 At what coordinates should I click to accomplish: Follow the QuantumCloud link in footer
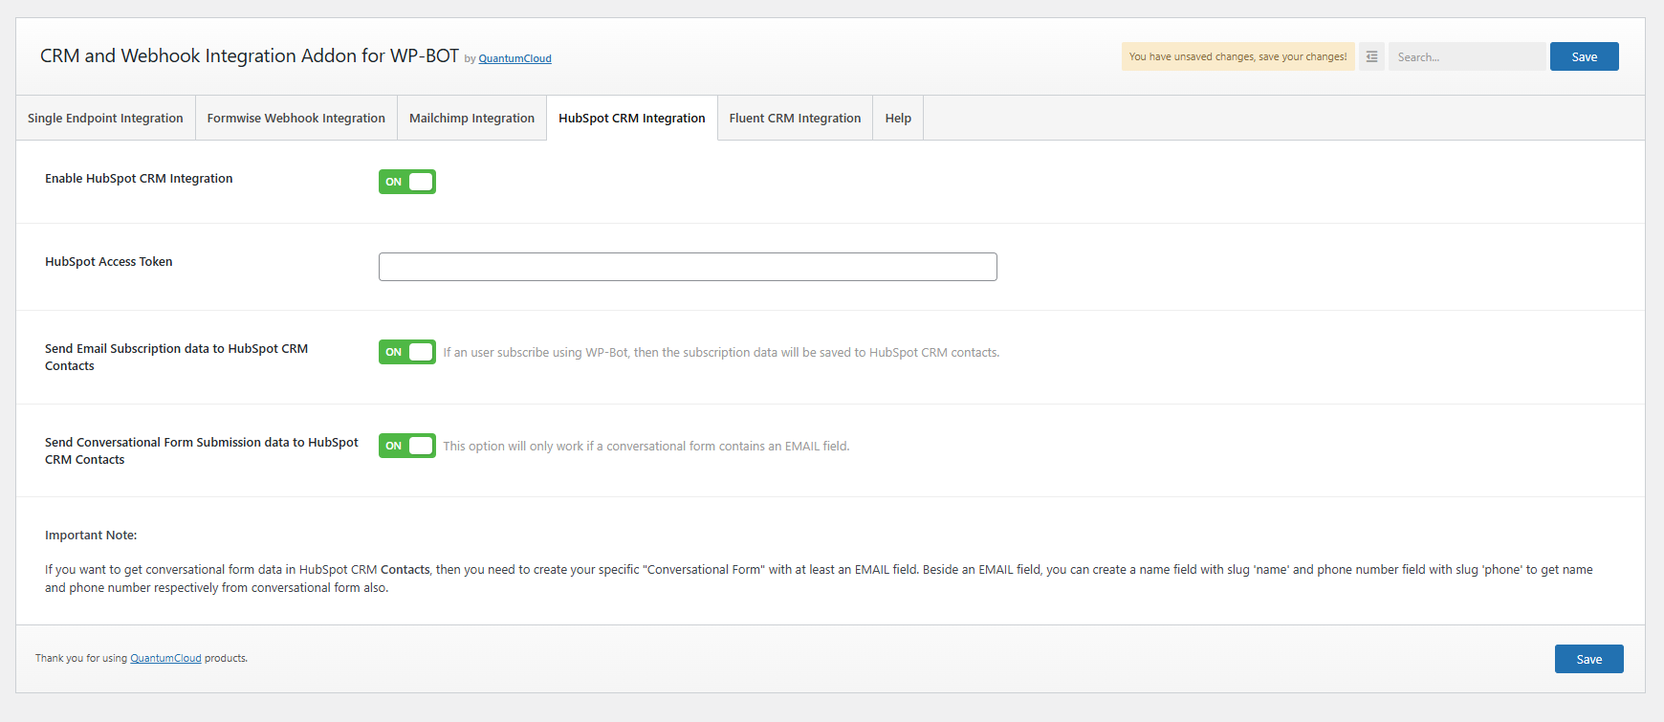(x=165, y=658)
